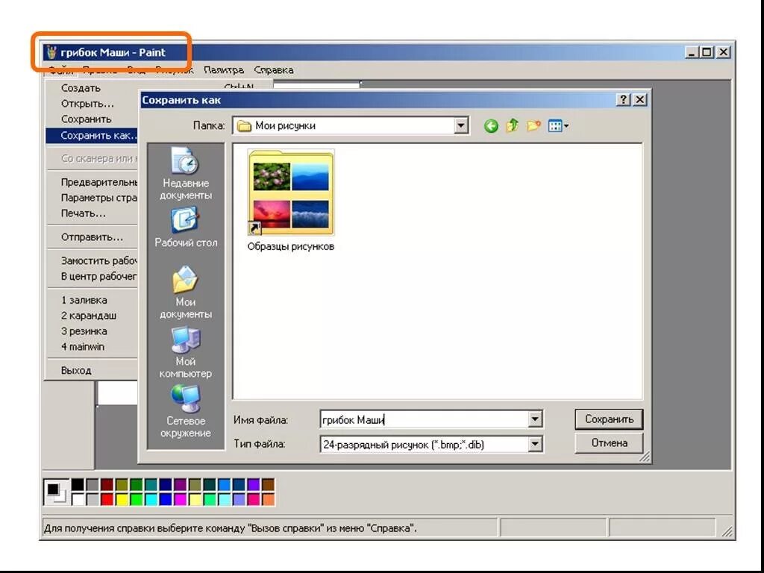This screenshot has width=764, height=573.
Task: Pick the lime green palette swatch
Action: 137,499
